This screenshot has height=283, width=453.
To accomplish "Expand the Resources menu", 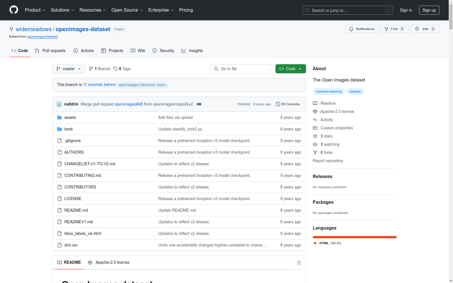I will (93, 10).
